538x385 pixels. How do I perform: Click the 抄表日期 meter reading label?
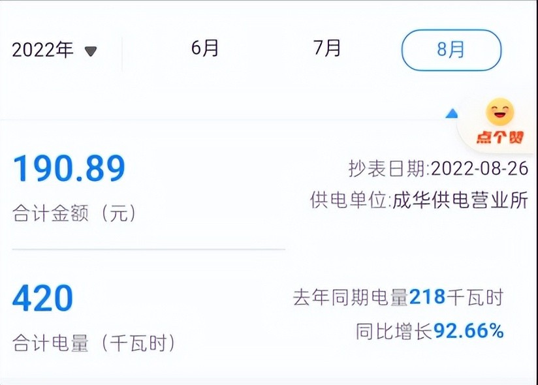point(387,168)
